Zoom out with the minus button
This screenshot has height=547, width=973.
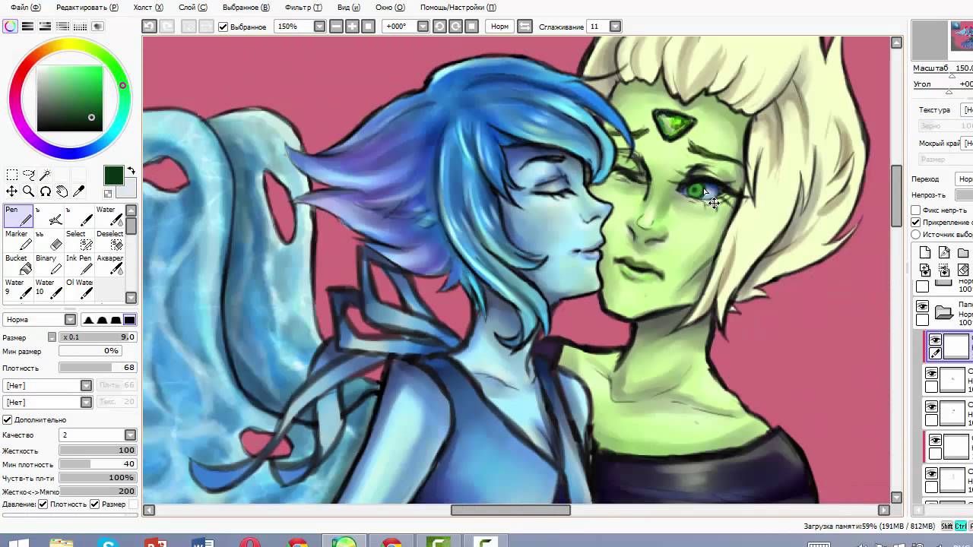(x=336, y=27)
